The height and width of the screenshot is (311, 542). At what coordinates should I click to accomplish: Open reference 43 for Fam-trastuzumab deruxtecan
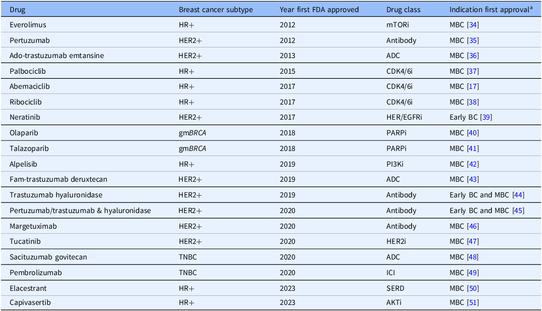pos(473,179)
